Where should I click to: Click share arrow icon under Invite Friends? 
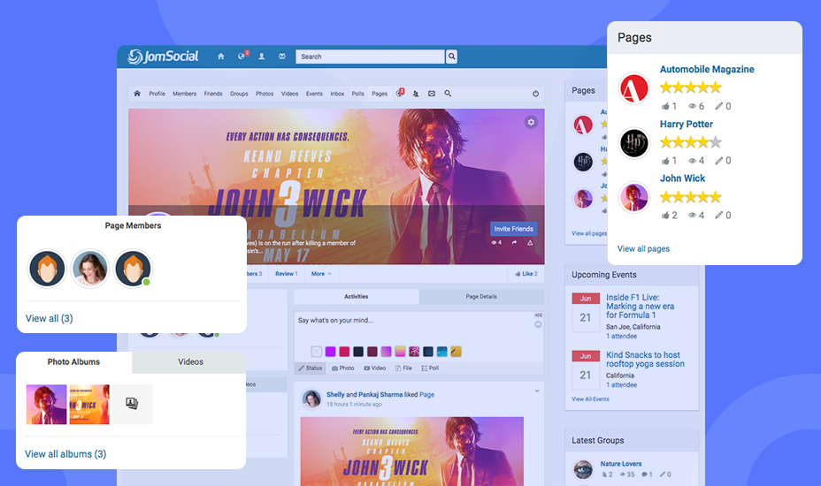click(x=514, y=243)
